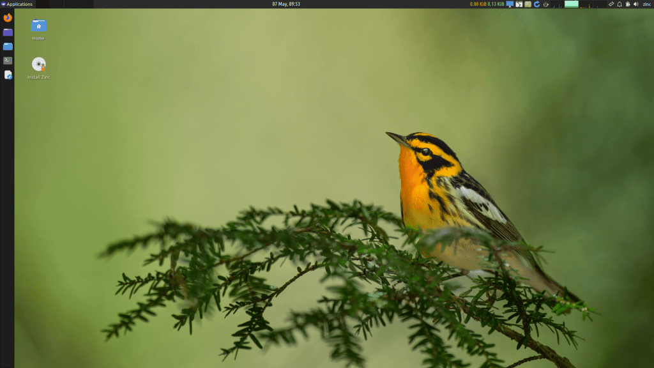The image size is (654, 368).
Task: Click the clock showing 07 May, 09:53
Action: [x=286, y=4]
